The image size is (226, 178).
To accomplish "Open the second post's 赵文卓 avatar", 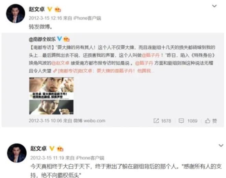I will point(17,153).
